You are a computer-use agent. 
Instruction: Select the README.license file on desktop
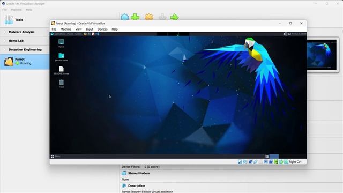61,70
